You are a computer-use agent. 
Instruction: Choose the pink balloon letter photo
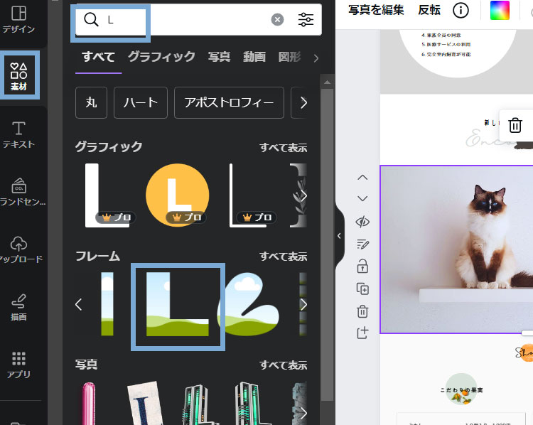click(89, 403)
